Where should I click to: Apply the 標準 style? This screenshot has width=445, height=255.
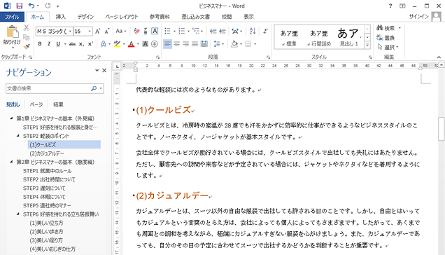point(289,38)
